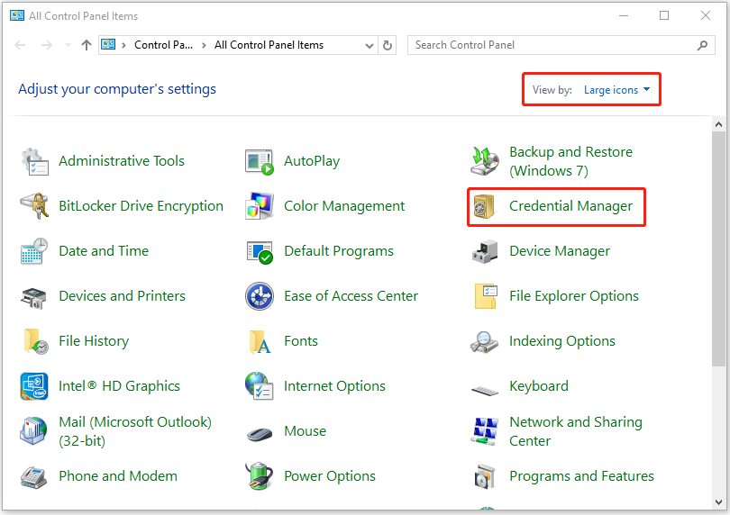Click the Keyboard icon
Screen dimensions: 730x515
(x=485, y=390)
